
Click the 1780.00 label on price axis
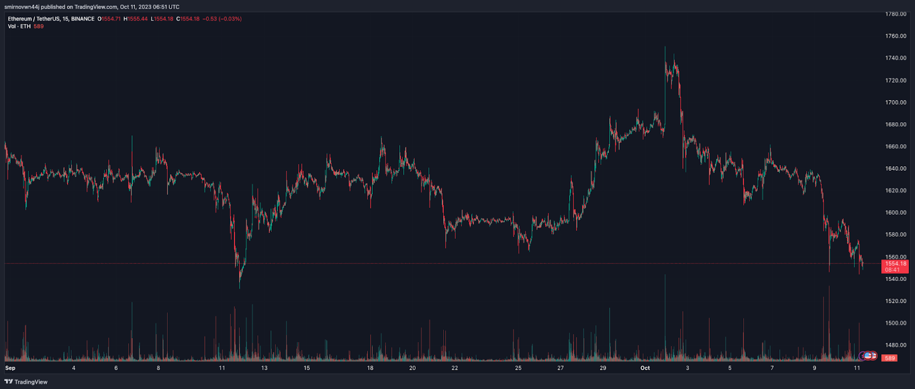tap(896, 14)
